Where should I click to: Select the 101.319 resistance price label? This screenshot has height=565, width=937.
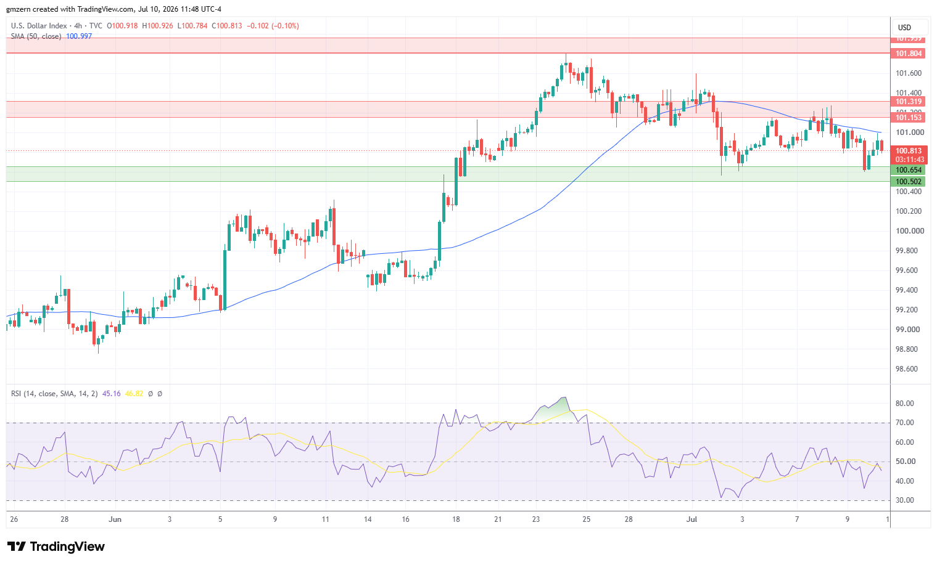tap(909, 102)
